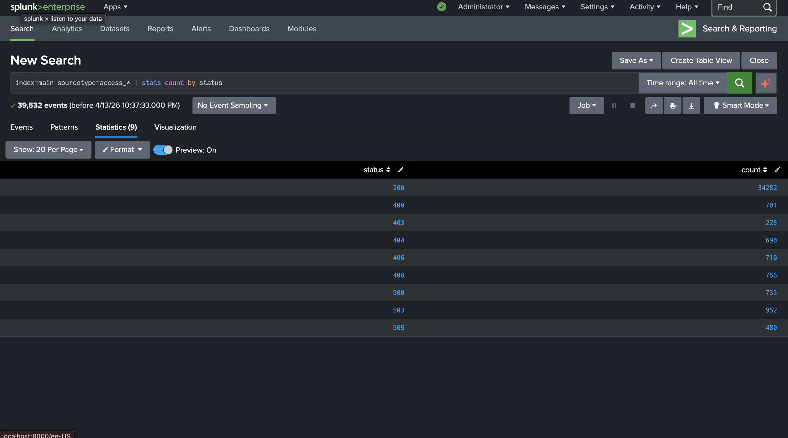Open the Smart Mode dropdown
The width and height of the screenshot is (788, 438).
740,105
